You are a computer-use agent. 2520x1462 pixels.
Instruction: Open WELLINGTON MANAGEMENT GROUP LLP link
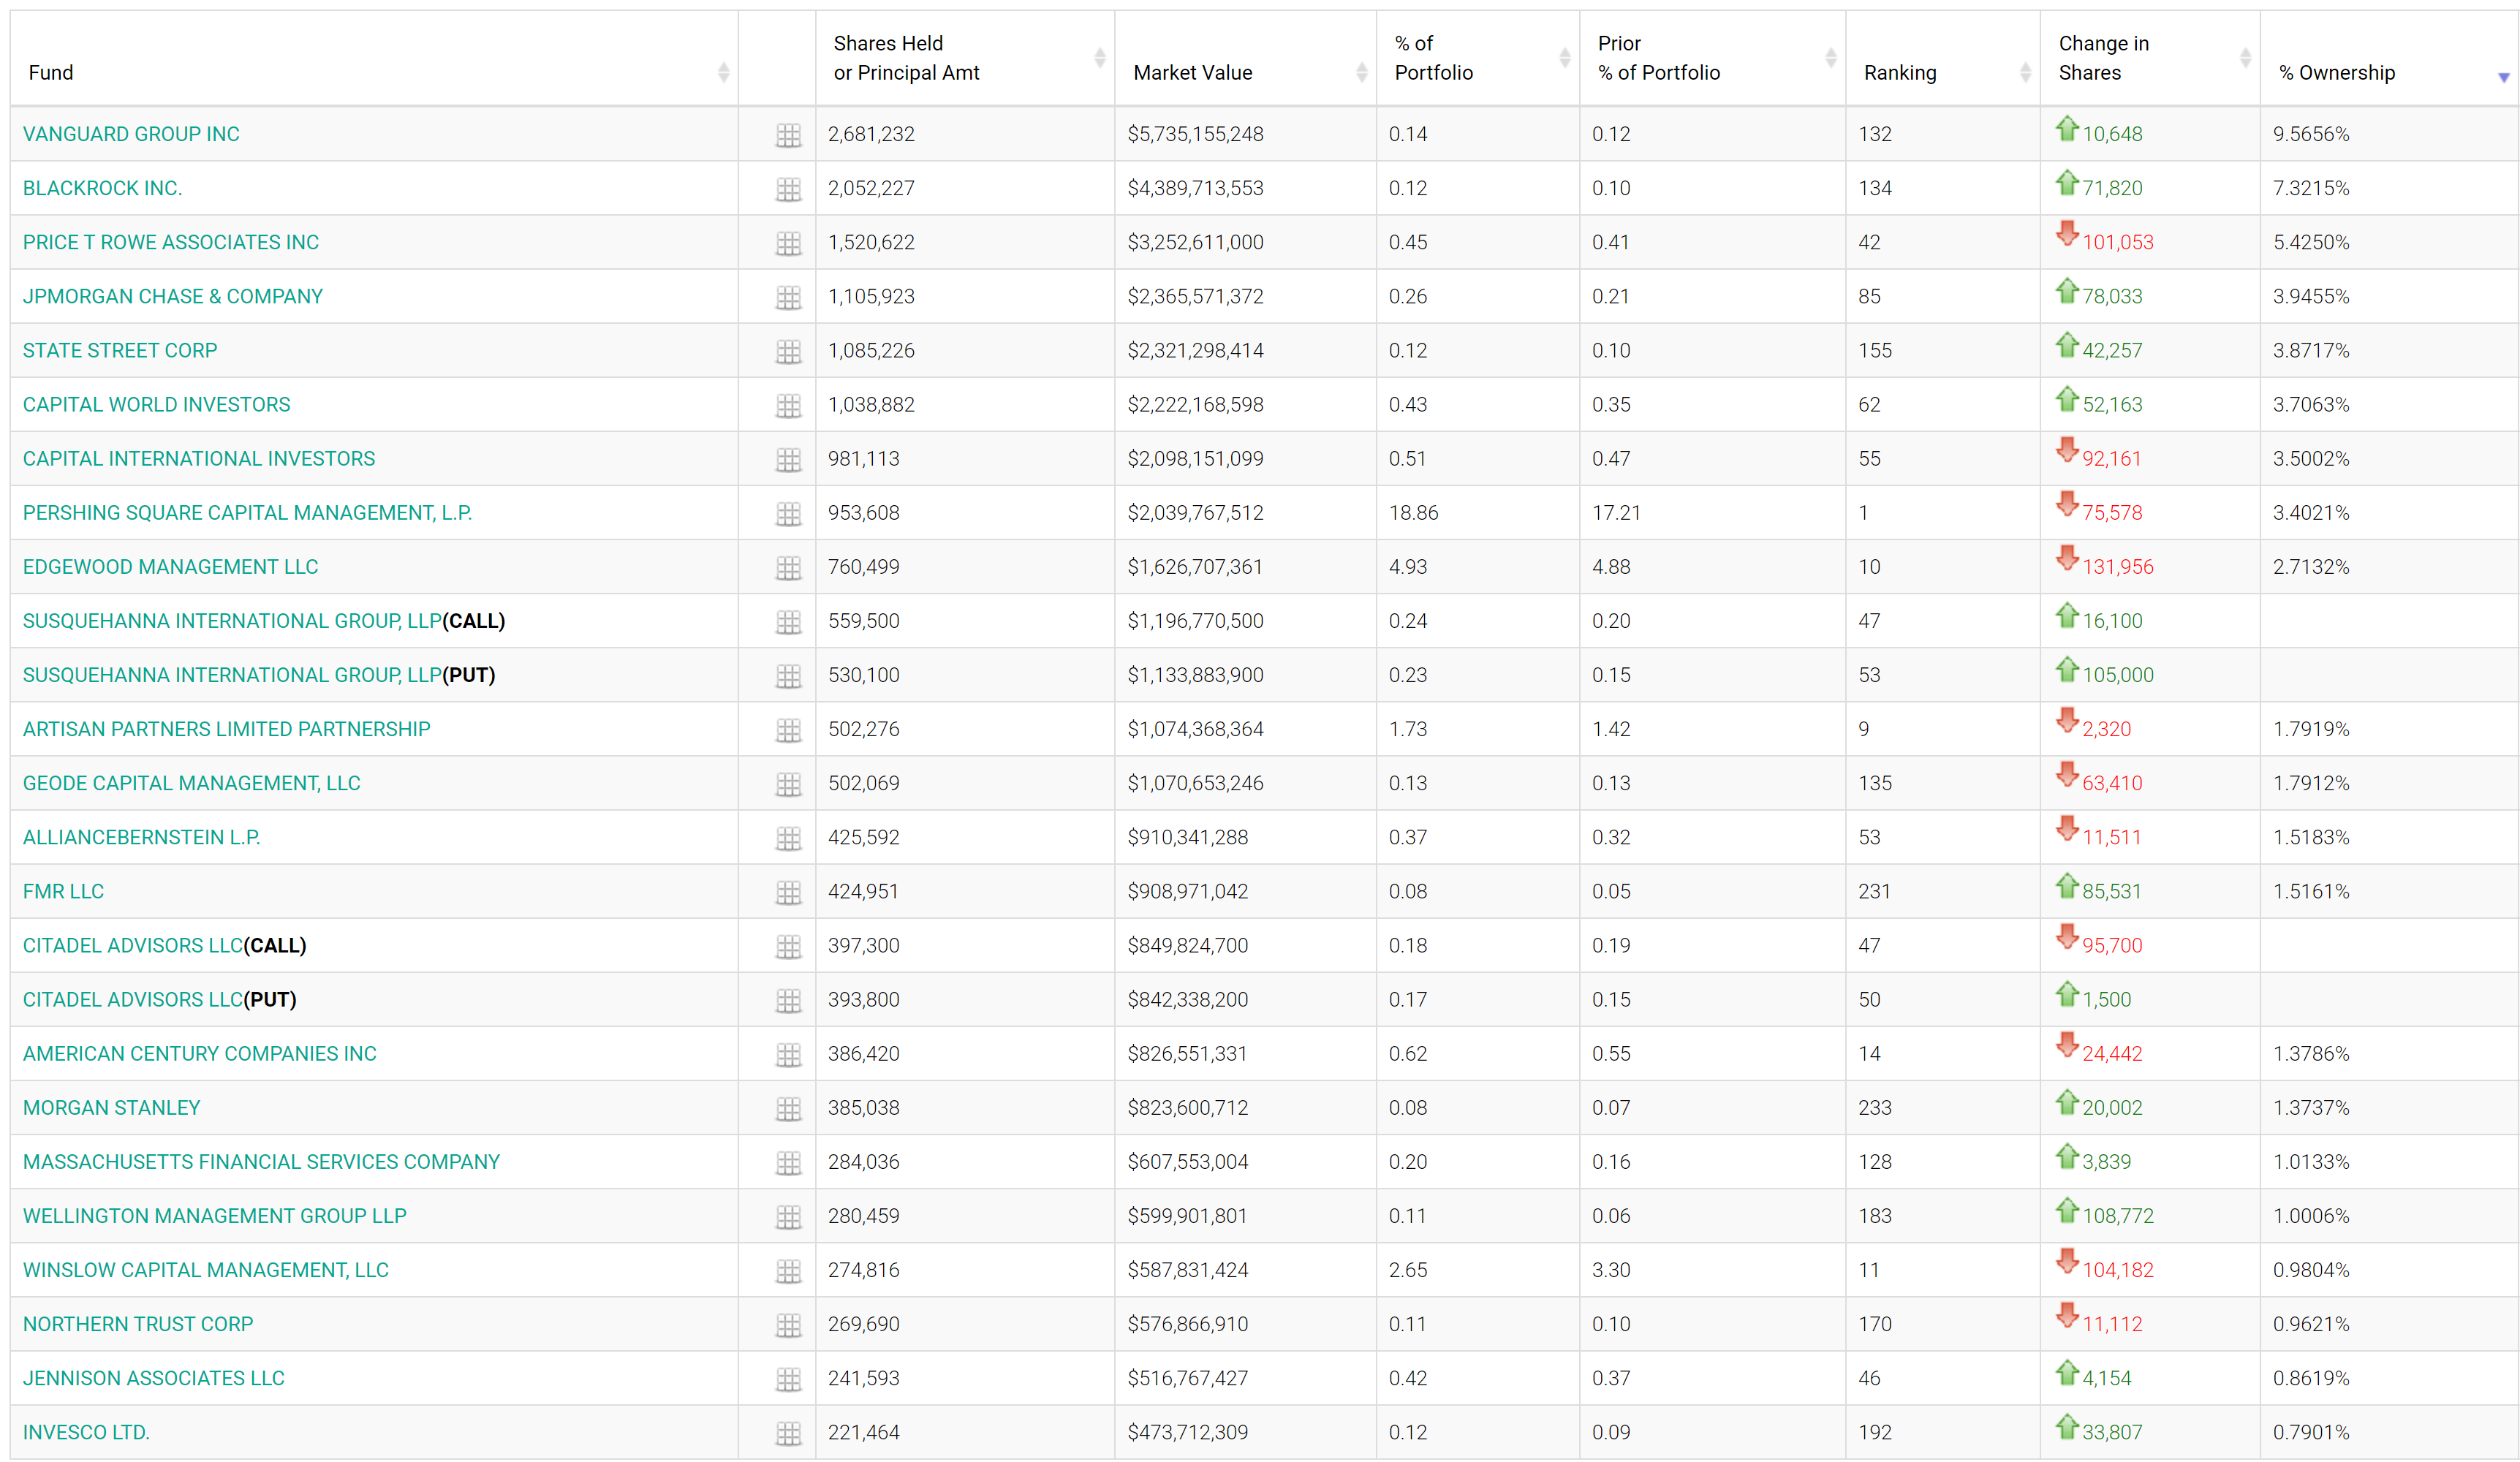[214, 1215]
